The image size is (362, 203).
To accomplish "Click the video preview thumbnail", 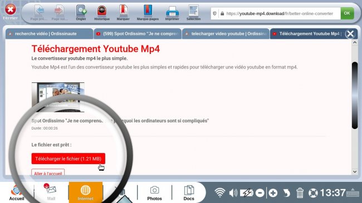I will (58, 97).
